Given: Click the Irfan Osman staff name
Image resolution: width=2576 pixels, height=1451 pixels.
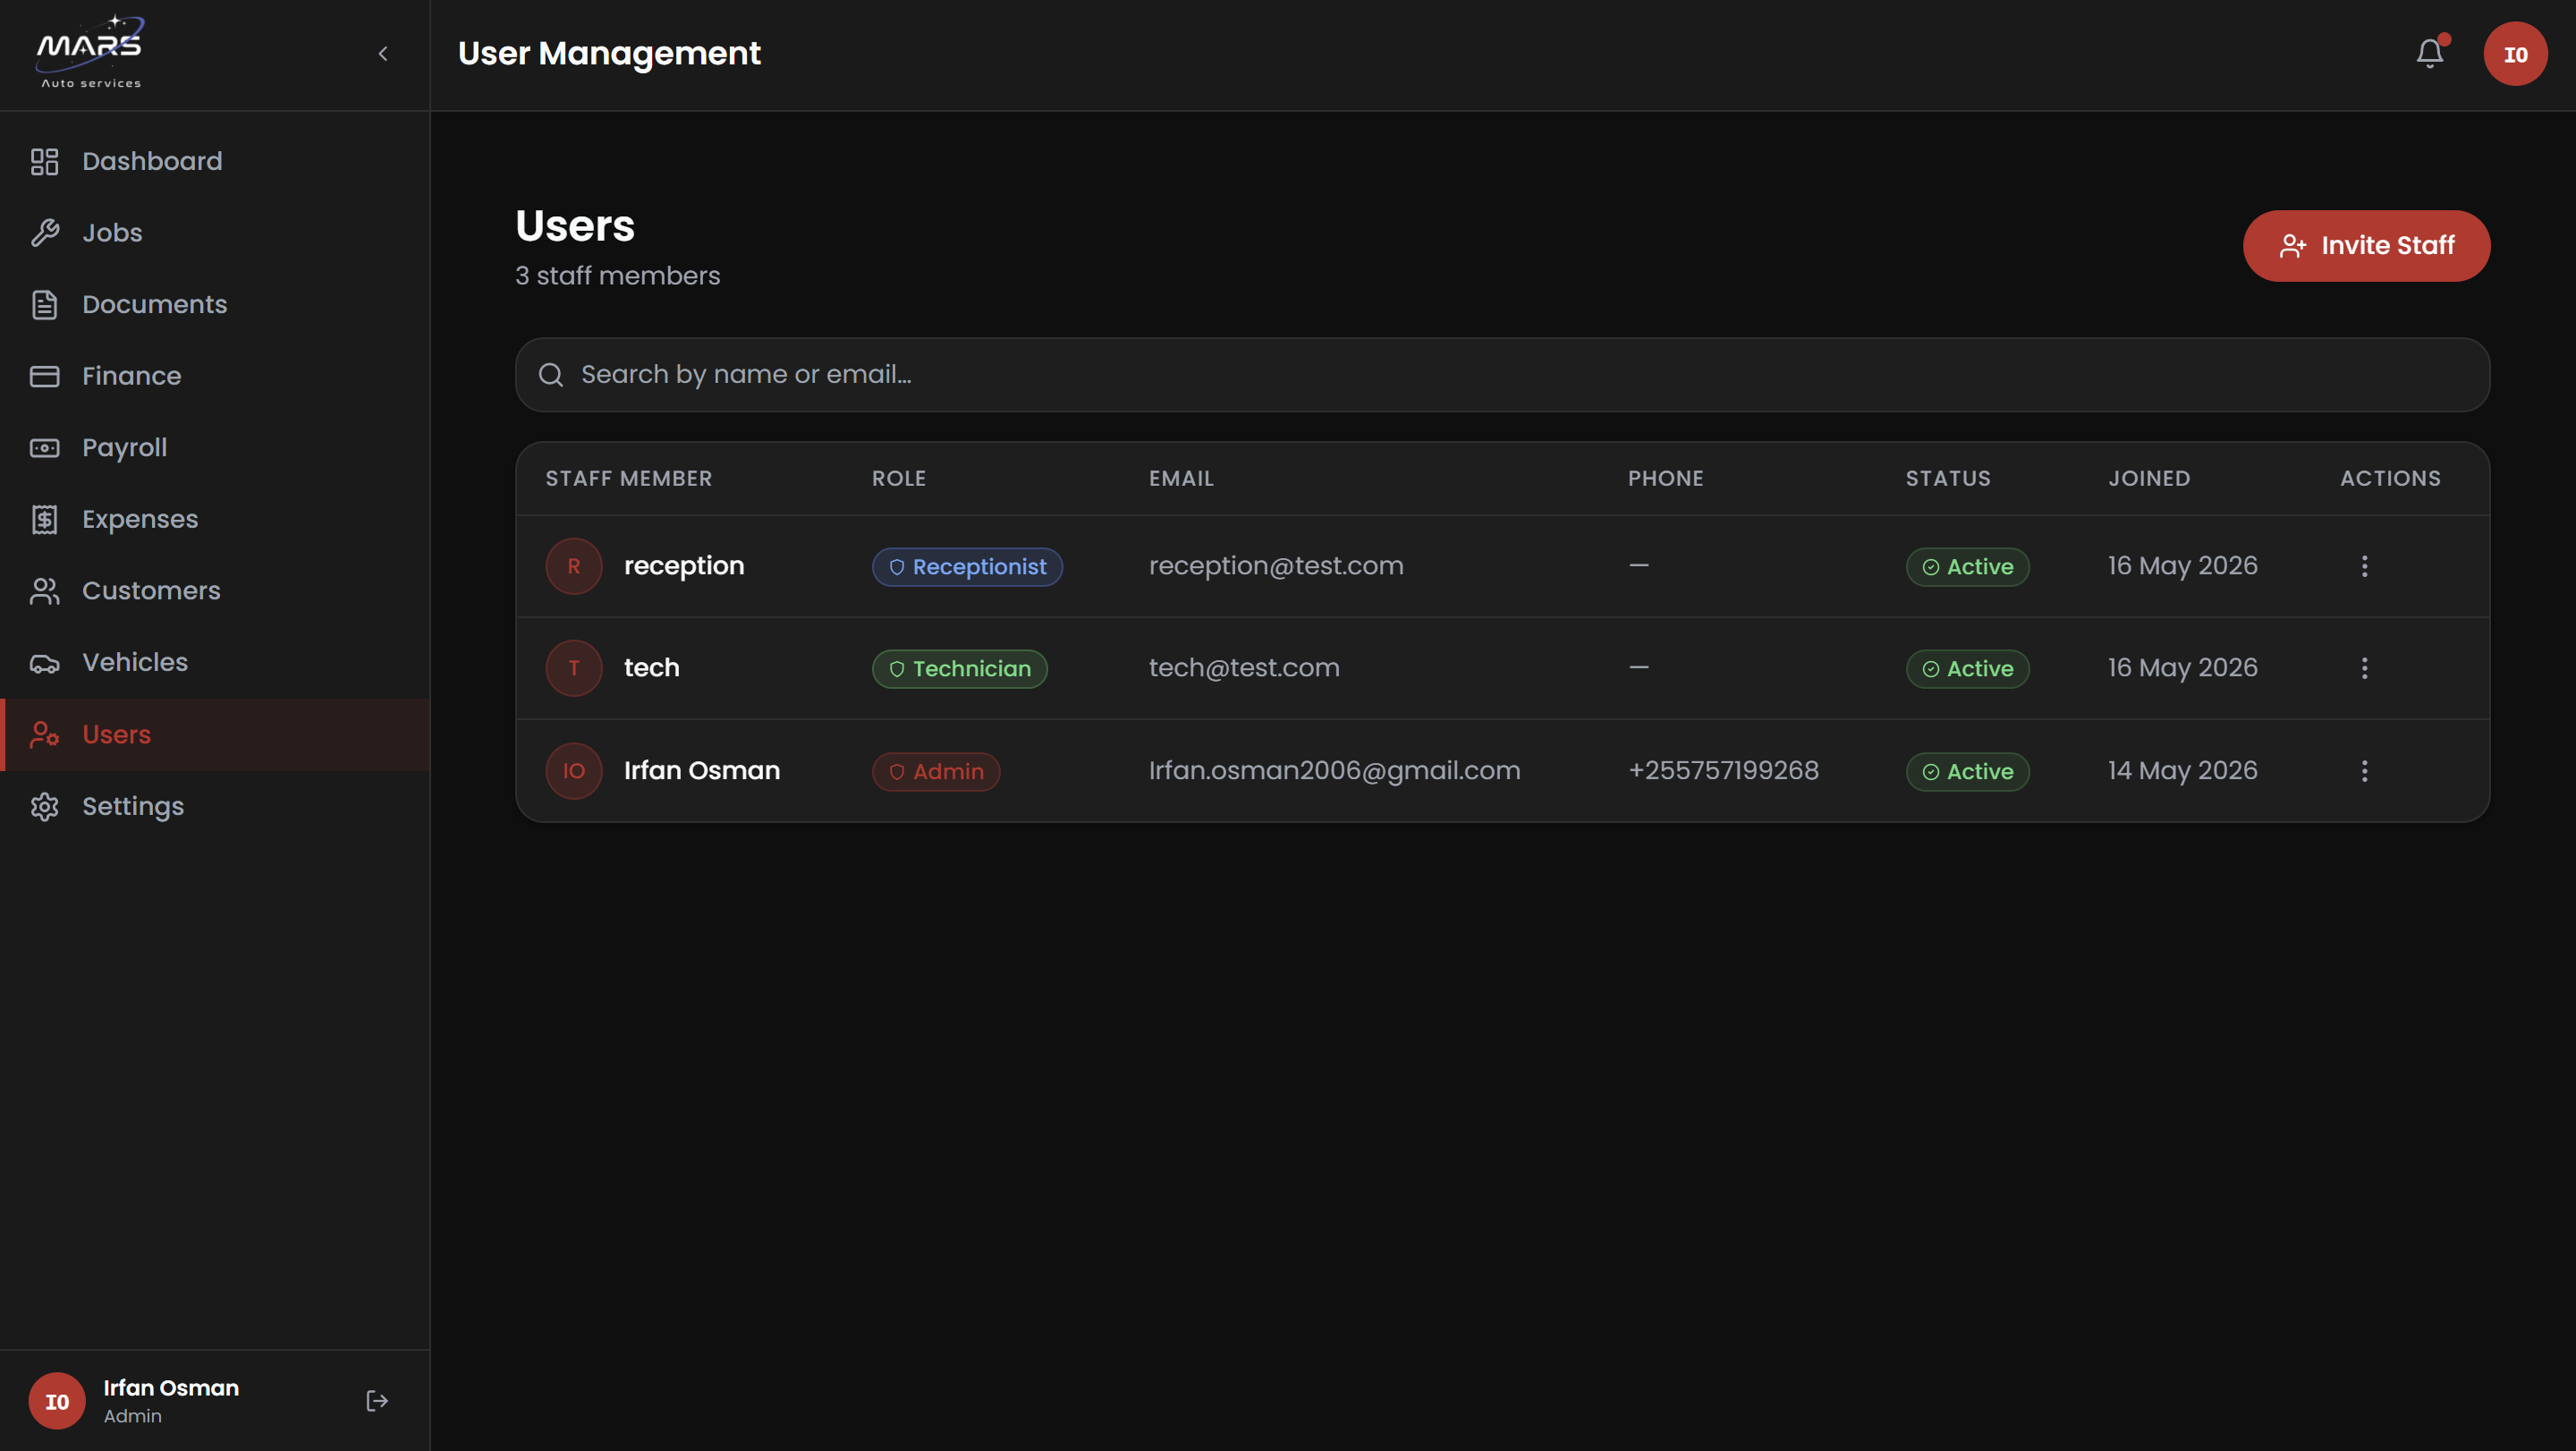Looking at the screenshot, I should 702,771.
